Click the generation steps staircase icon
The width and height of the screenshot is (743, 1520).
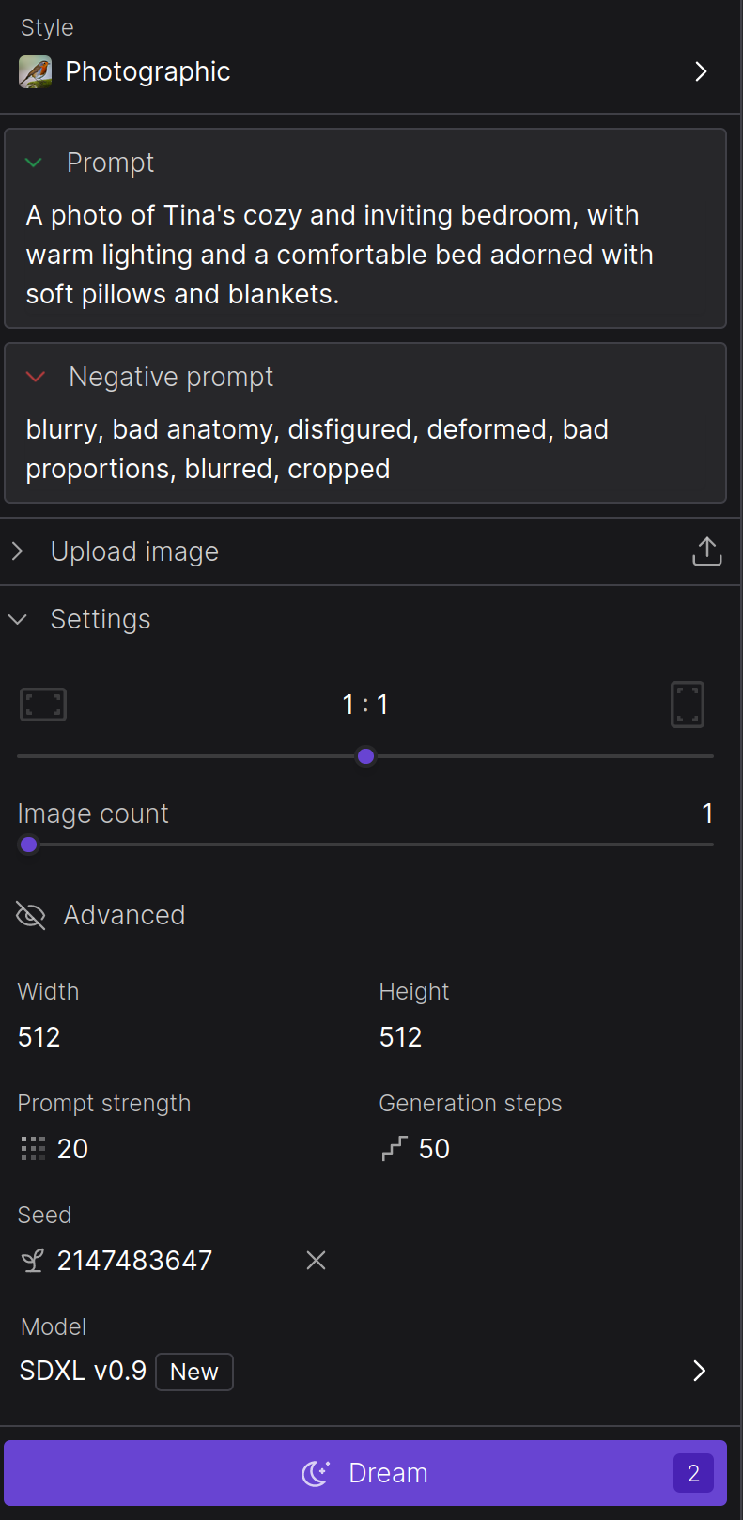click(x=392, y=1148)
